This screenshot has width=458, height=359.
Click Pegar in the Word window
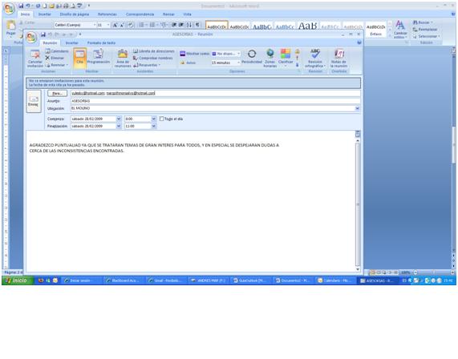click(10, 28)
